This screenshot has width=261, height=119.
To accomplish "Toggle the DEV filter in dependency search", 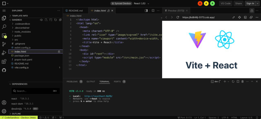I will (55, 91).
